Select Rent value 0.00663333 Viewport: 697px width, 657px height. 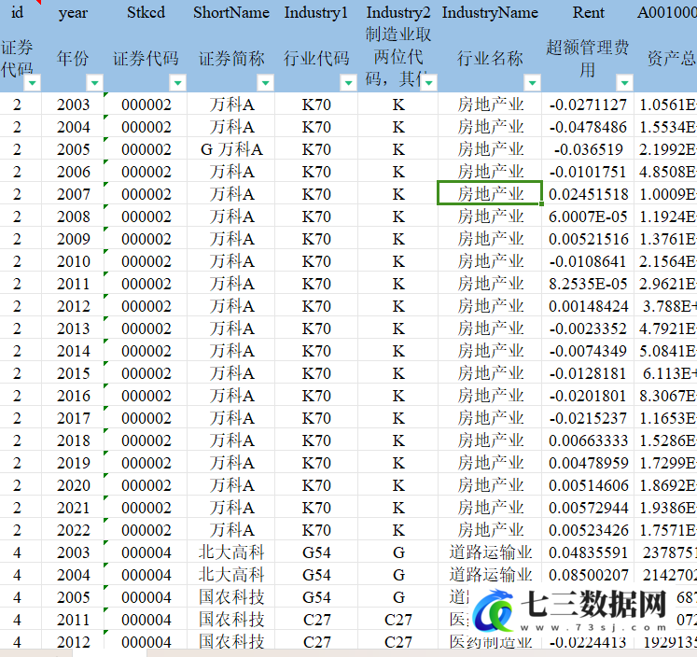(588, 440)
